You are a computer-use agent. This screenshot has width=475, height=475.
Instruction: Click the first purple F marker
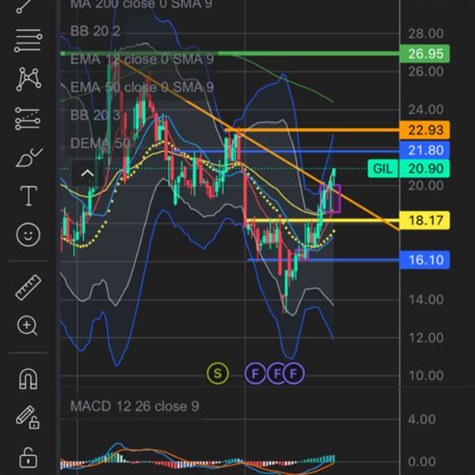point(256,373)
